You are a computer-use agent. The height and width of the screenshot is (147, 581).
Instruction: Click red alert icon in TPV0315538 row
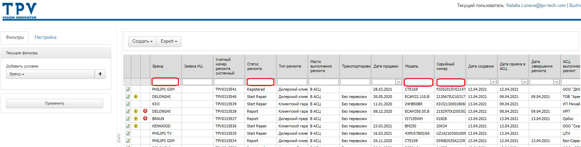(145, 111)
